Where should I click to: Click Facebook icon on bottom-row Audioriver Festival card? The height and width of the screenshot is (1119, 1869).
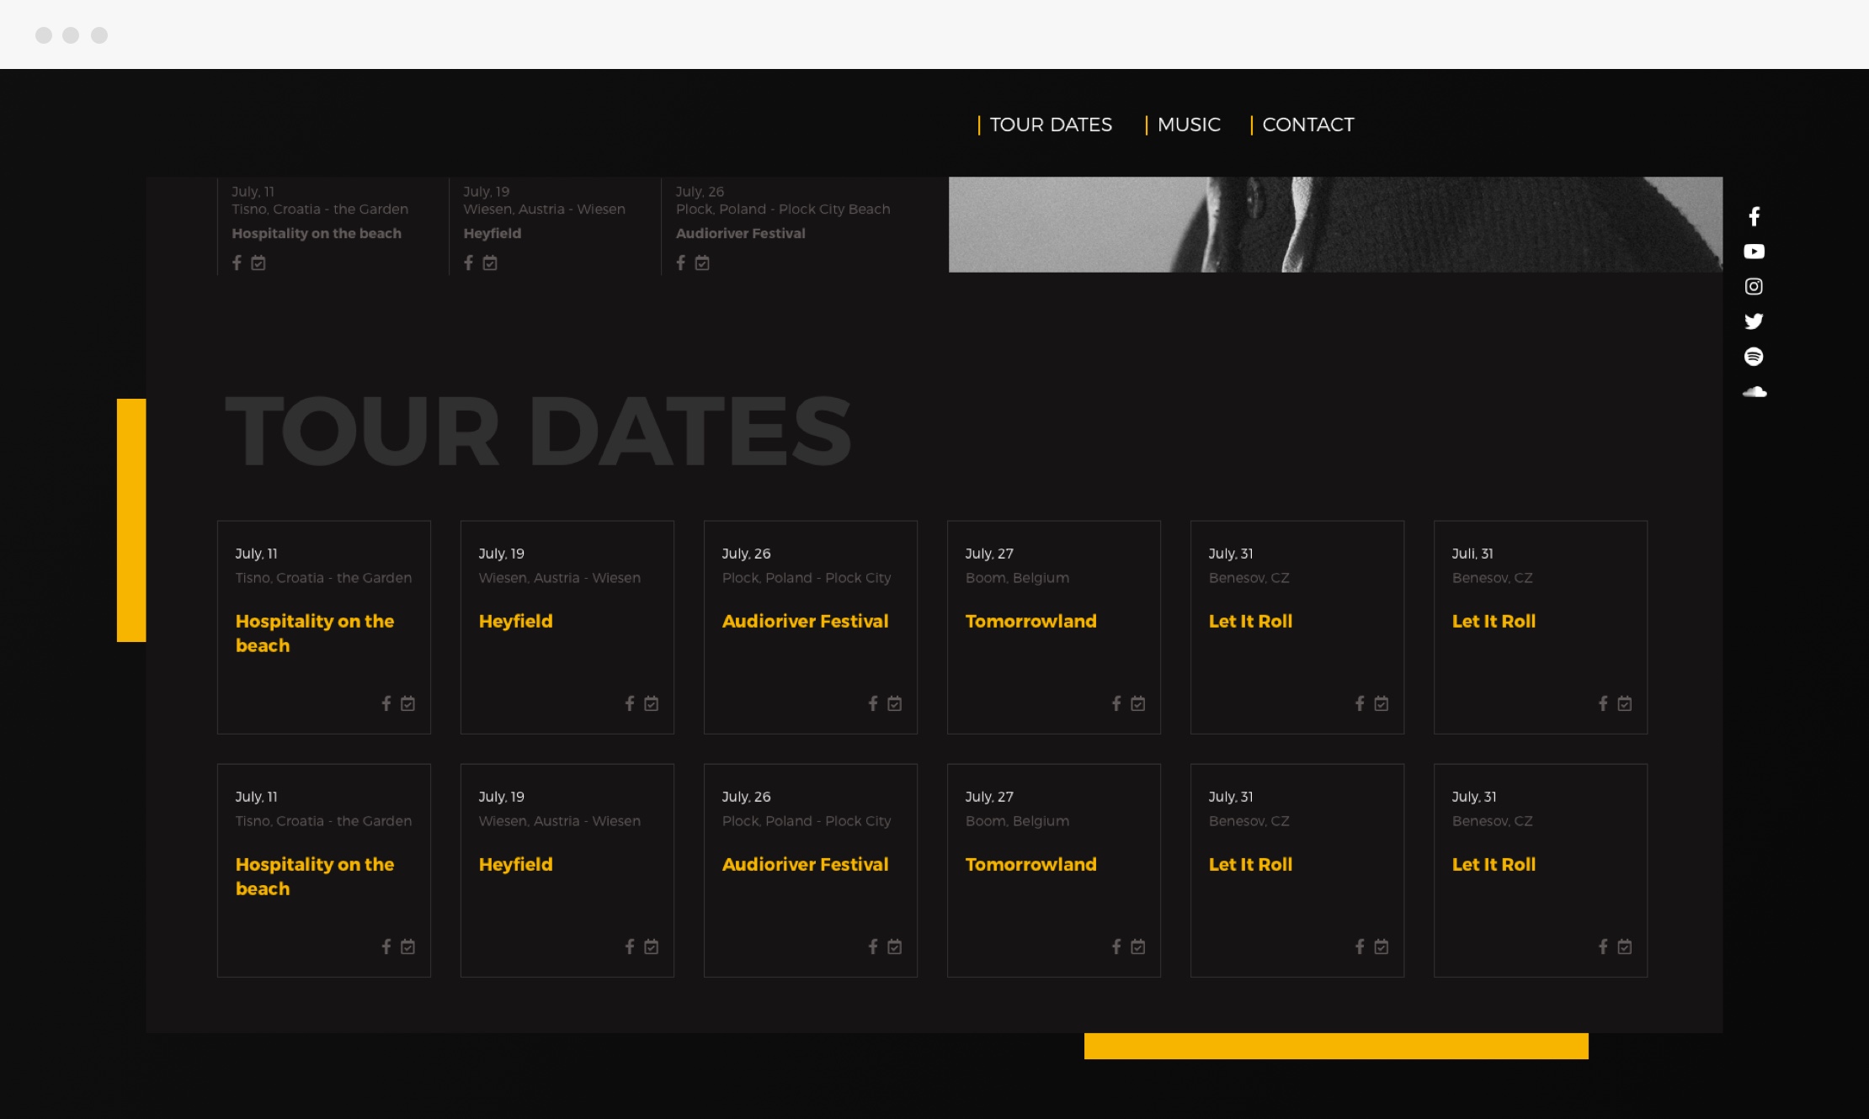click(x=873, y=947)
